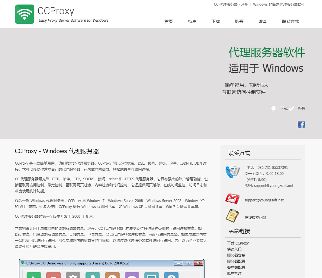Viewport: 322px width, 278px height.
Task: Click the Easy Proxy Server Software for Windows tagline
Action: point(73,20)
